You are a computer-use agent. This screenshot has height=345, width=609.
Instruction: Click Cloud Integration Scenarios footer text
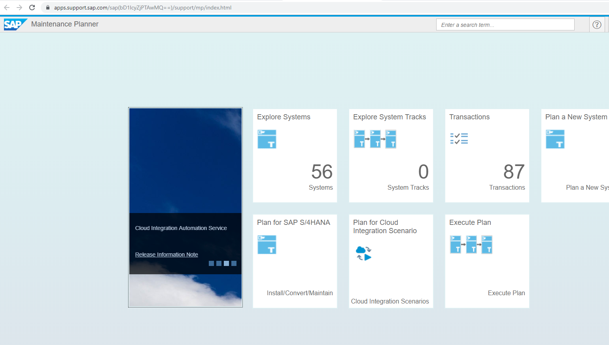coord(390,301)
